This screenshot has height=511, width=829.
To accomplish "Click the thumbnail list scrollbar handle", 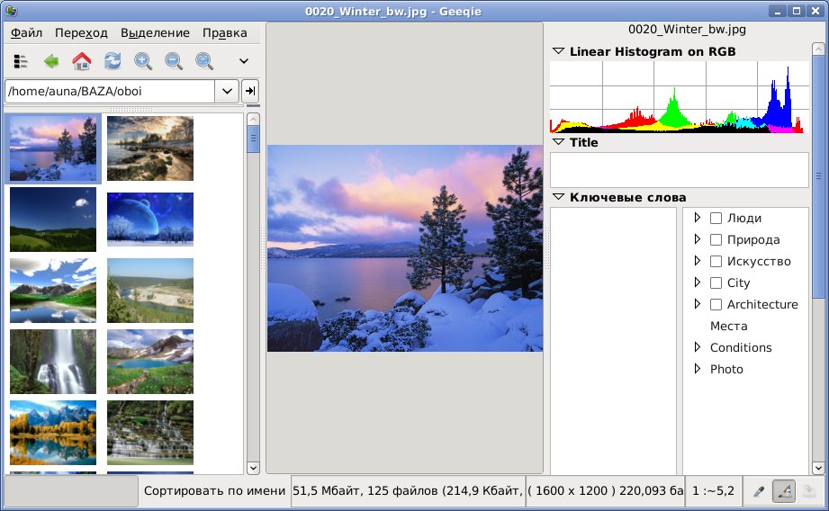I will (253, 139).
